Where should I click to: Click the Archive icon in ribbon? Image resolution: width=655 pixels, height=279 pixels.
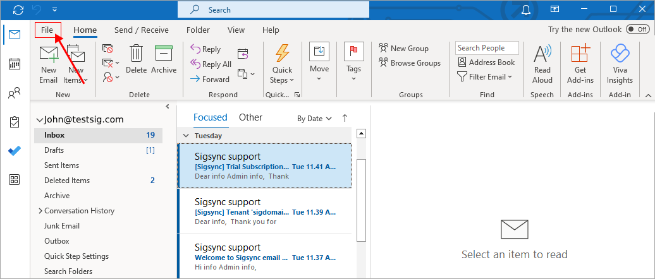164,54
